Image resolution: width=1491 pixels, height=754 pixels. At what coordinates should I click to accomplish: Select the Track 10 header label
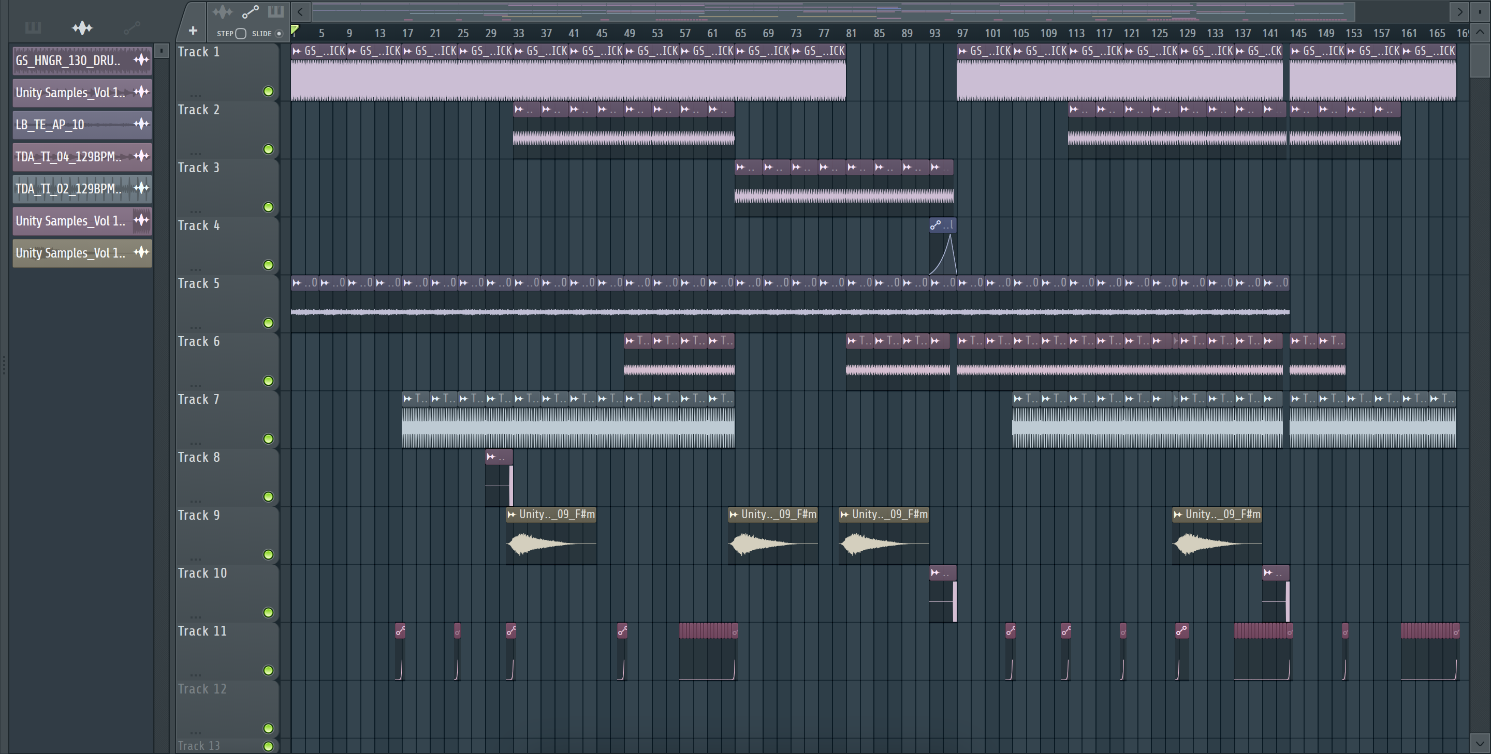202,573
